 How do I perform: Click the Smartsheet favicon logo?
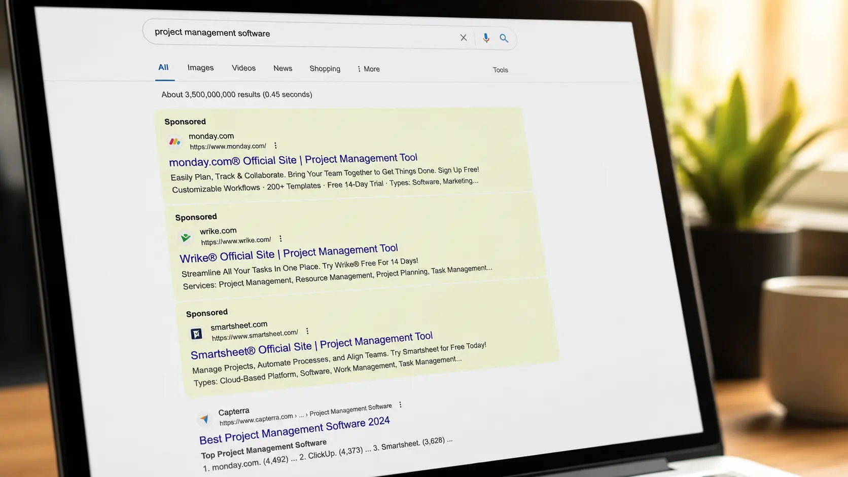[196, 334]
